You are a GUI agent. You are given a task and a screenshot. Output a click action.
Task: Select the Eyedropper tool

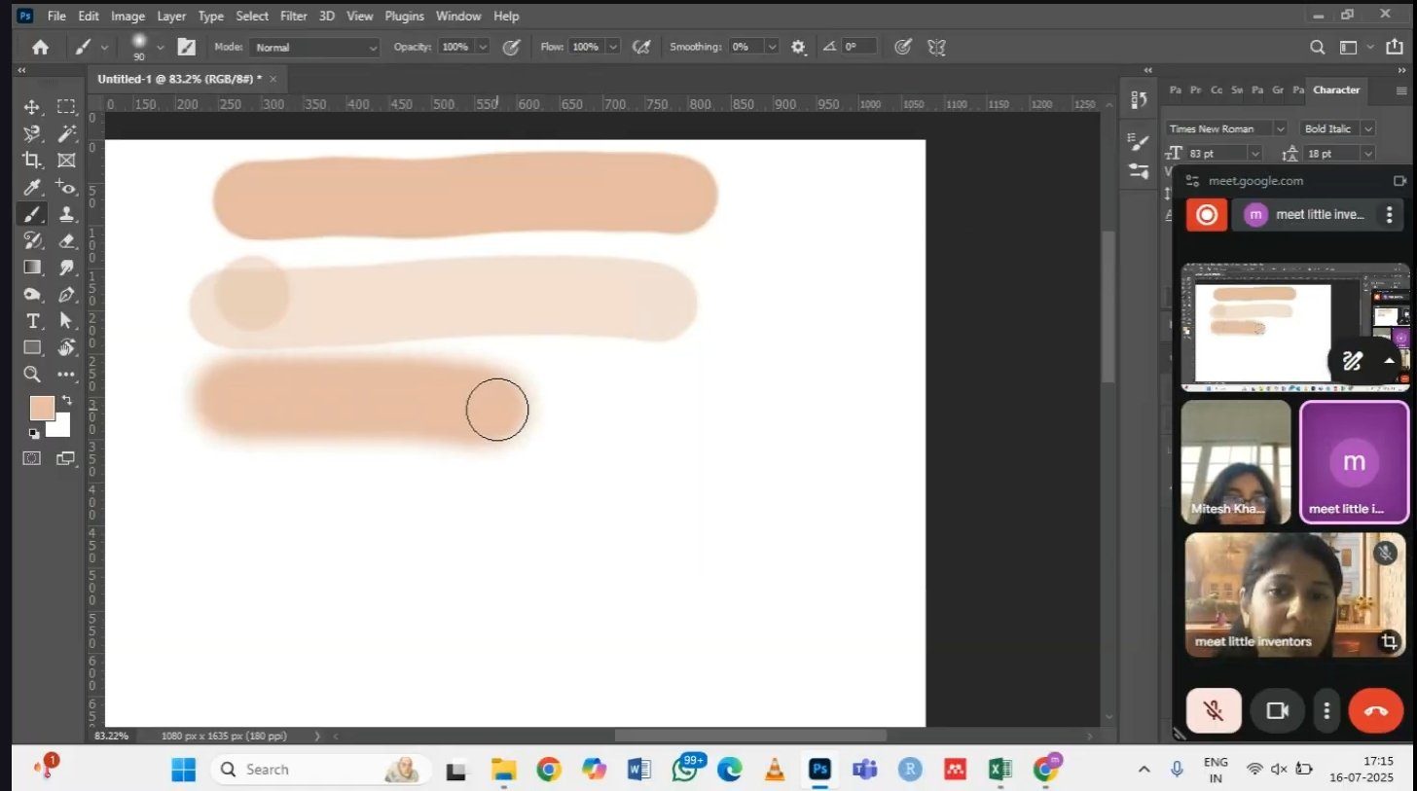(x=31, y=187)
